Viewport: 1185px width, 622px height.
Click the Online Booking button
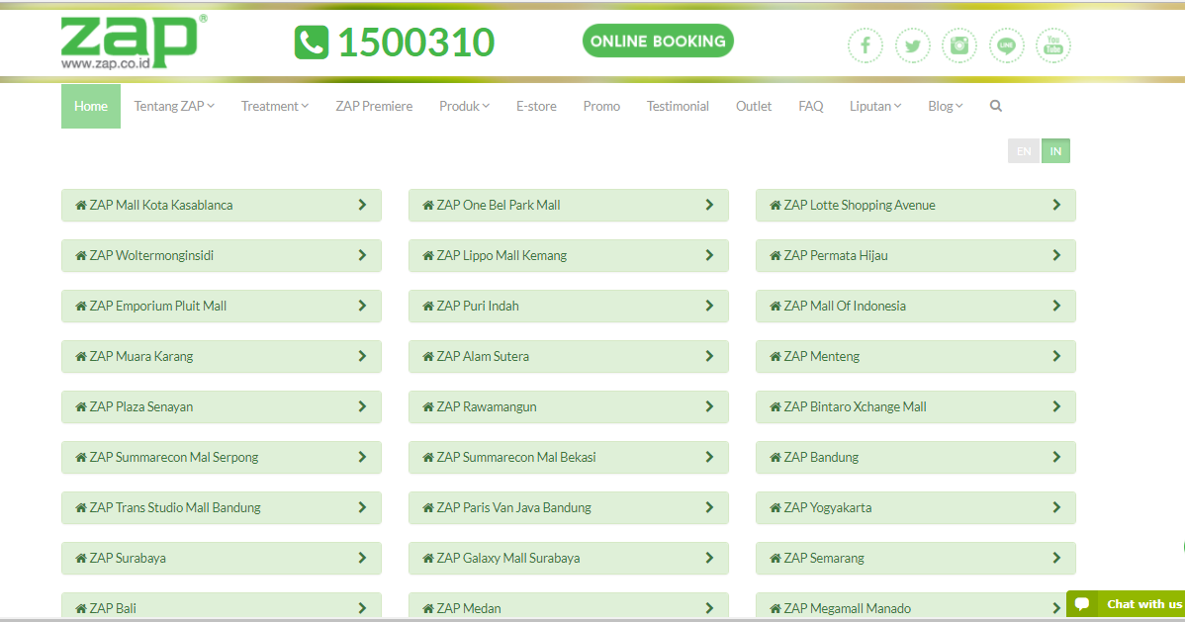tap(658, 41)
